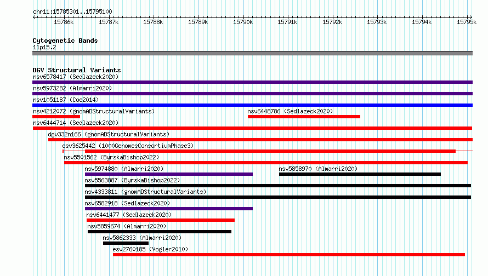Click the red bar for nsv6444714

pyautogui.click(x=252, y=128)
